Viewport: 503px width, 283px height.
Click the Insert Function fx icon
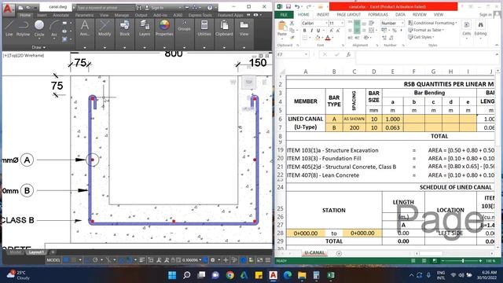tap(348, 55)
